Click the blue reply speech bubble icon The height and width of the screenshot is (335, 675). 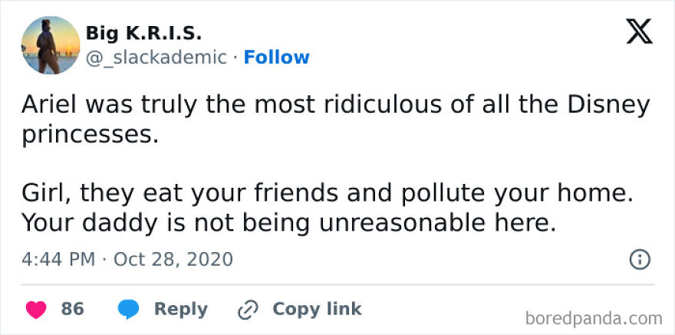coord(128,309)
